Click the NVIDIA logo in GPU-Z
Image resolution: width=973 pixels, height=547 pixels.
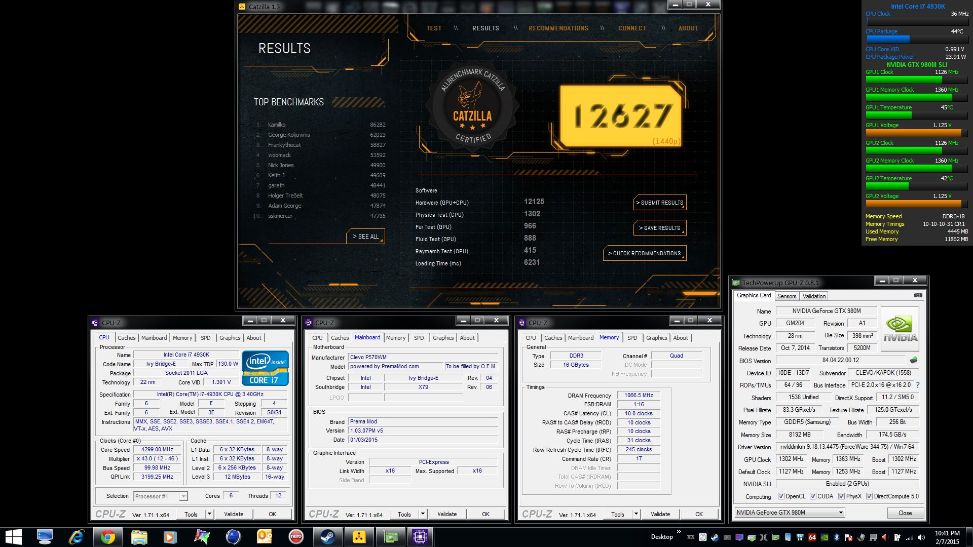coord(900,329)
